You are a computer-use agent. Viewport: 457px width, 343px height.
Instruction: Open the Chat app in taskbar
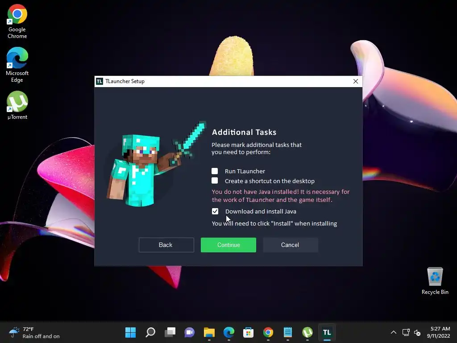[x=189, y=332]
